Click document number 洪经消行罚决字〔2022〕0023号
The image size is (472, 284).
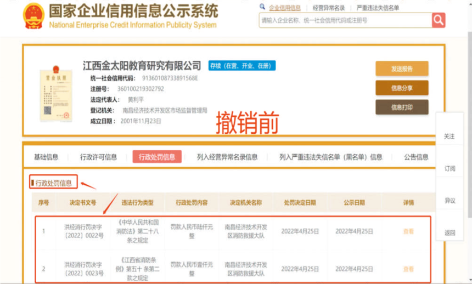click(83, 269)
